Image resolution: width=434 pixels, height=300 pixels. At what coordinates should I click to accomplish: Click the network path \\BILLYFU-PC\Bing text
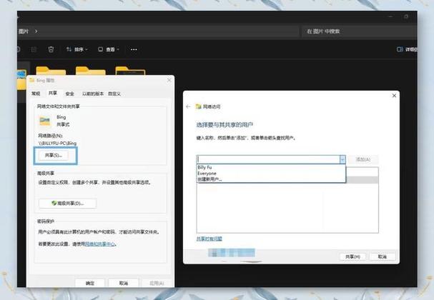[x=58, y=144]
